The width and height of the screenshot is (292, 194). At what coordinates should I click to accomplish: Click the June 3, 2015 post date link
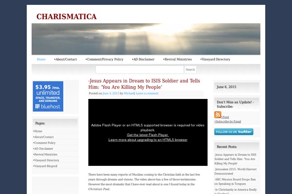[111, 94]
